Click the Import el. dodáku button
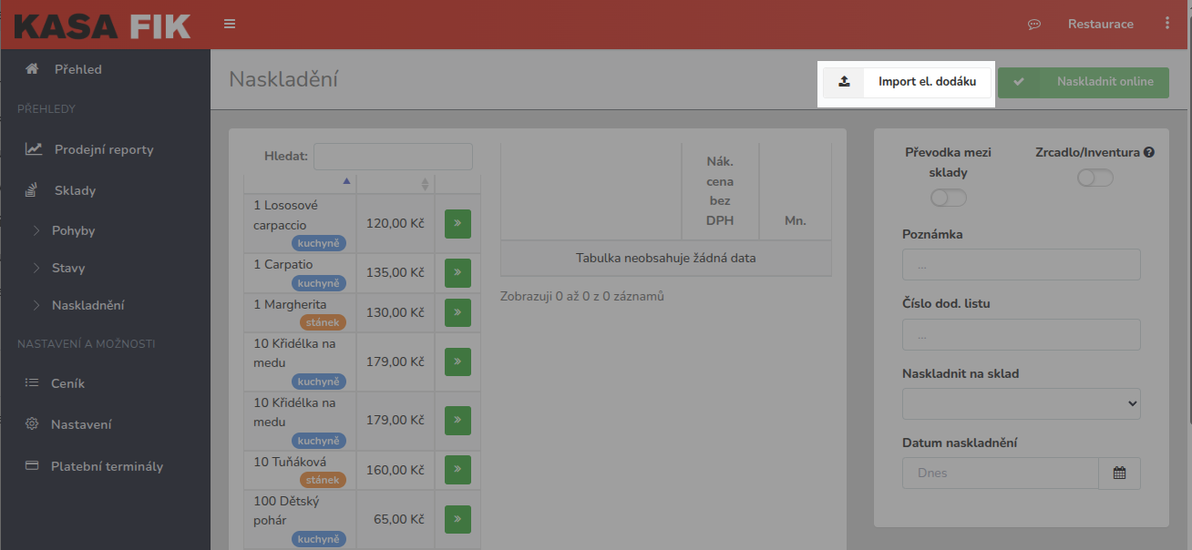Screen dimensions: 1192x550 click(x=907, y=82)
